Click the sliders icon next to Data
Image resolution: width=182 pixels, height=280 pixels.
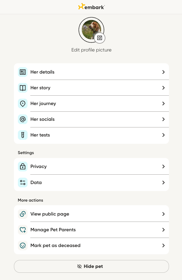(23, 183)
